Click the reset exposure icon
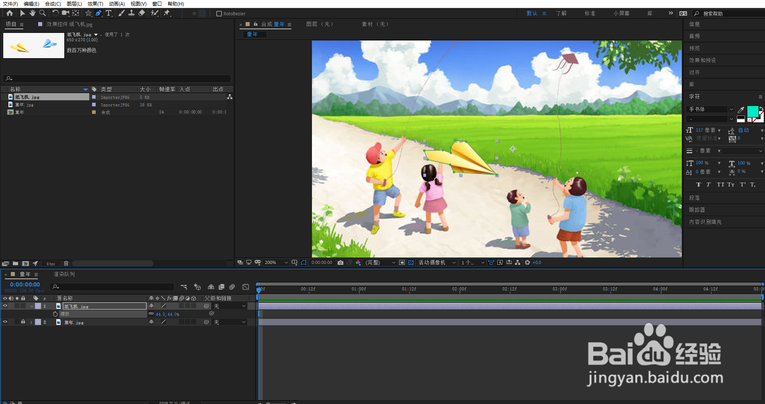Screen dimensions: 765x404 (x=527, y=262)
